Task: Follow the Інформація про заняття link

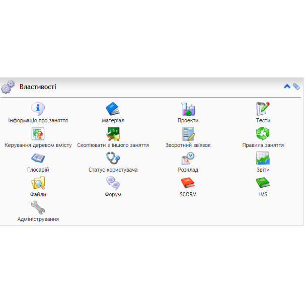Action: pos(38,121)
